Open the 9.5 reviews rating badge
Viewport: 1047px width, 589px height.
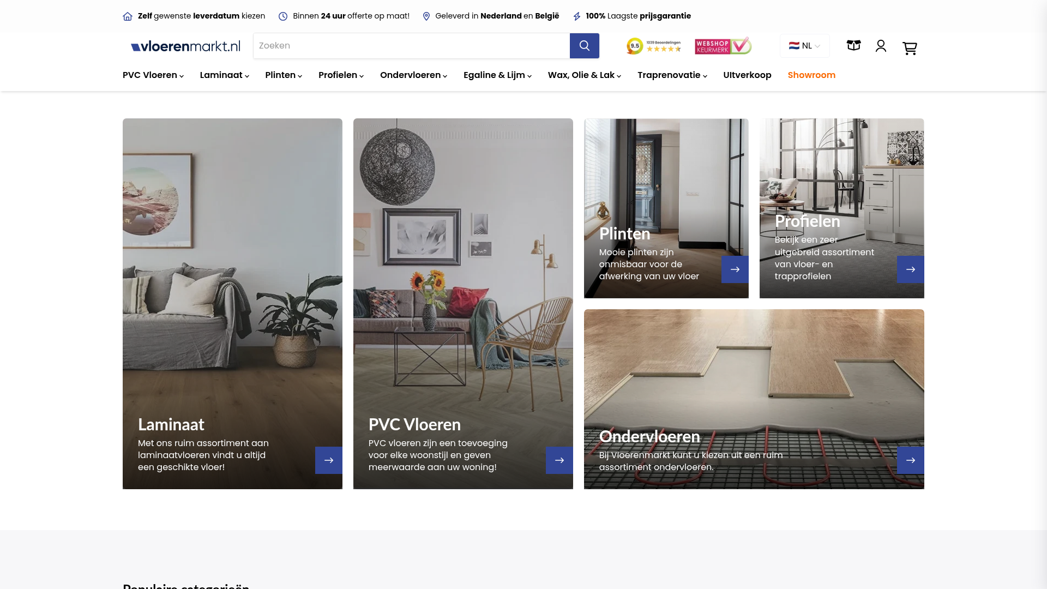(x=654, y=46)
